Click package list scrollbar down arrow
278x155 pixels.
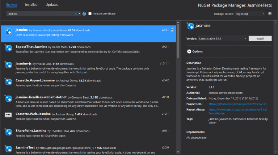tap(178, 152)
